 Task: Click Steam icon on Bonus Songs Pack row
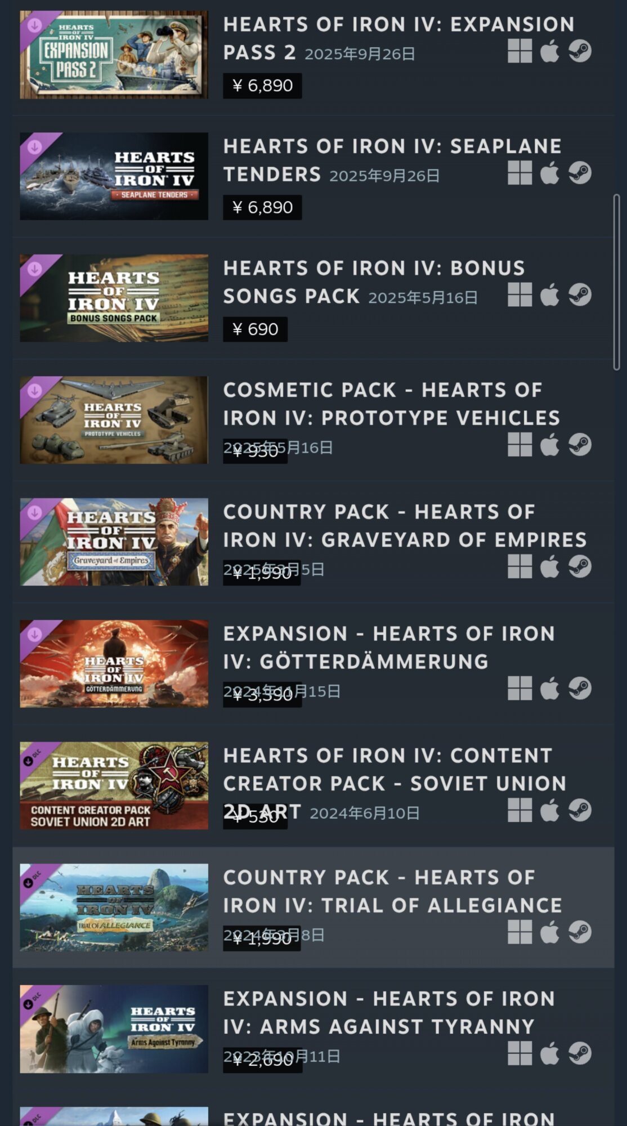point(580,294)
